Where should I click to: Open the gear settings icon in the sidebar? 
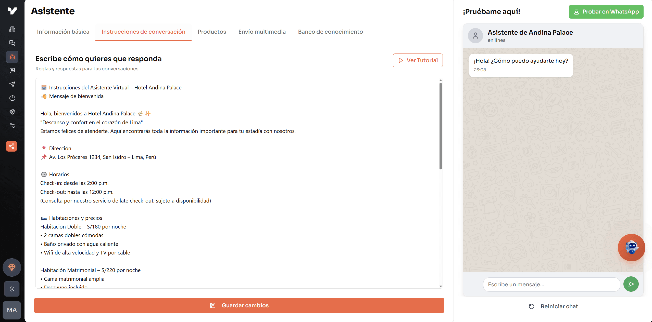pyautogui.click(x=12, y=112)
